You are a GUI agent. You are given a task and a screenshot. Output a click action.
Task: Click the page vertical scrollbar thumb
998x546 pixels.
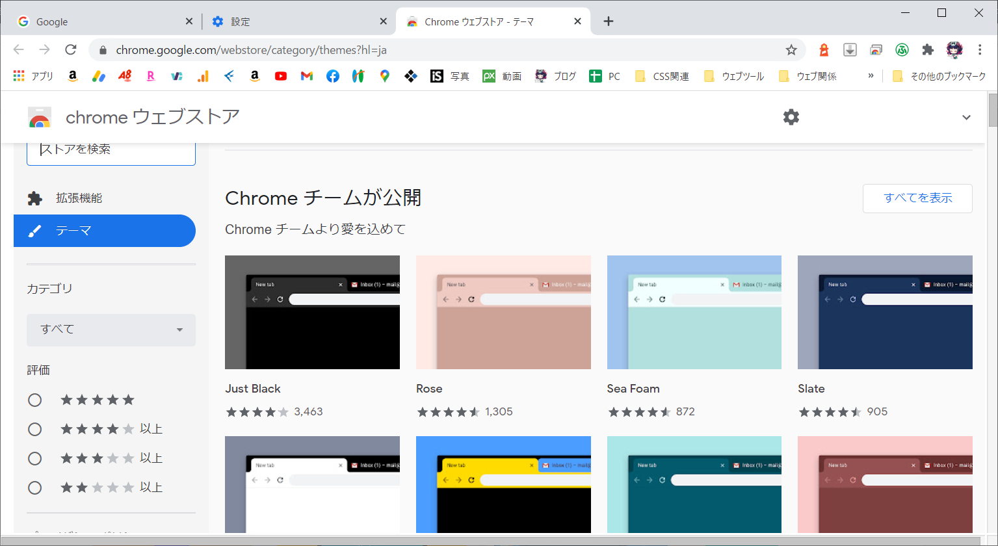coord(992,110)
